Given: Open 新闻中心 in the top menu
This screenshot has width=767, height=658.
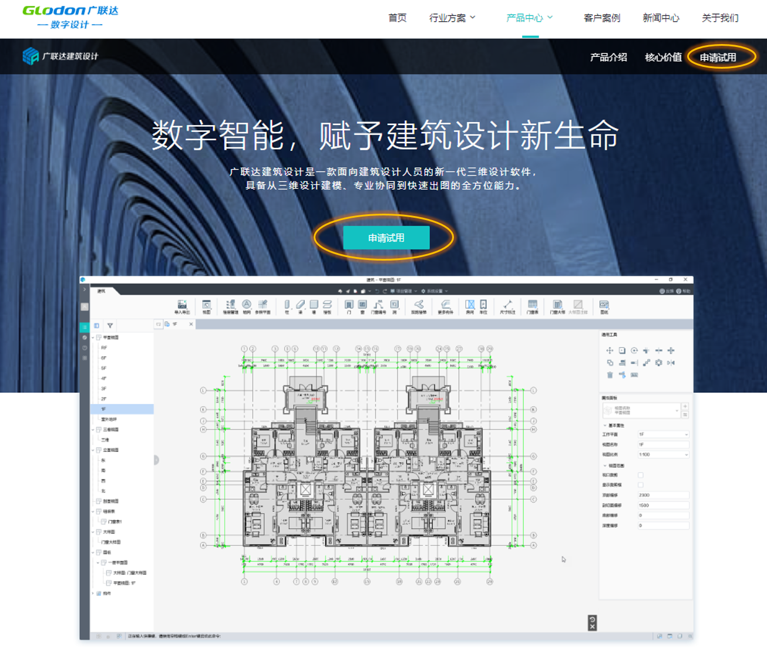Looking at the screenshot, I should [x=661, y=18].
